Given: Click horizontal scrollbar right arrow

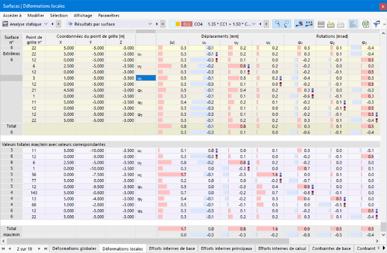Looking at the screenshot, I should [377, 241].
